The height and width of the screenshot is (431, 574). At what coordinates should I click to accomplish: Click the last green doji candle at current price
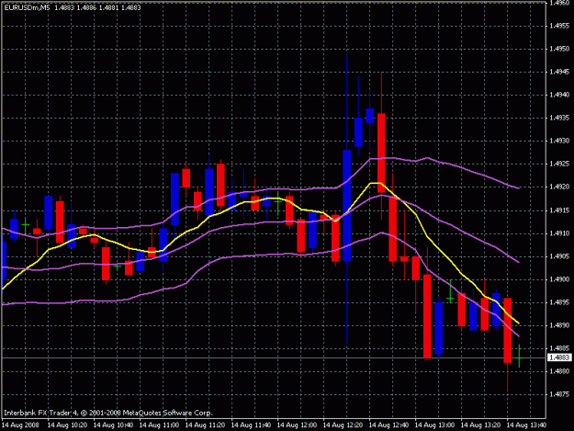coord(519,357)
